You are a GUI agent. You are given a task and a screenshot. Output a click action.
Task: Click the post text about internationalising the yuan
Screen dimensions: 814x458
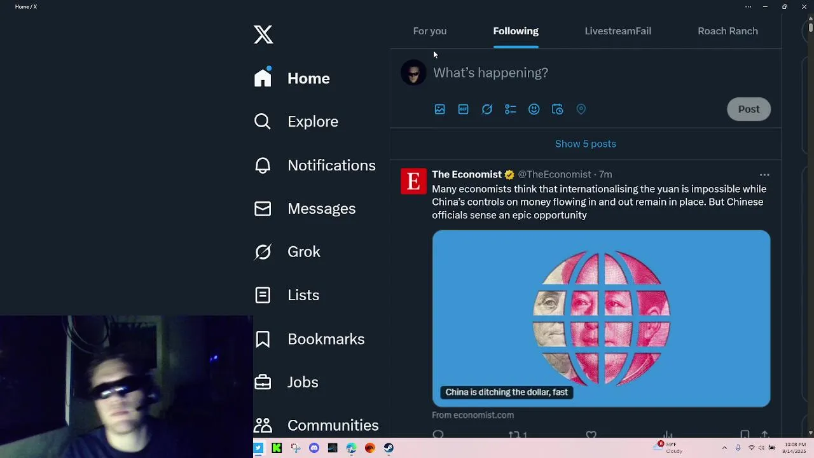[599, 202]
